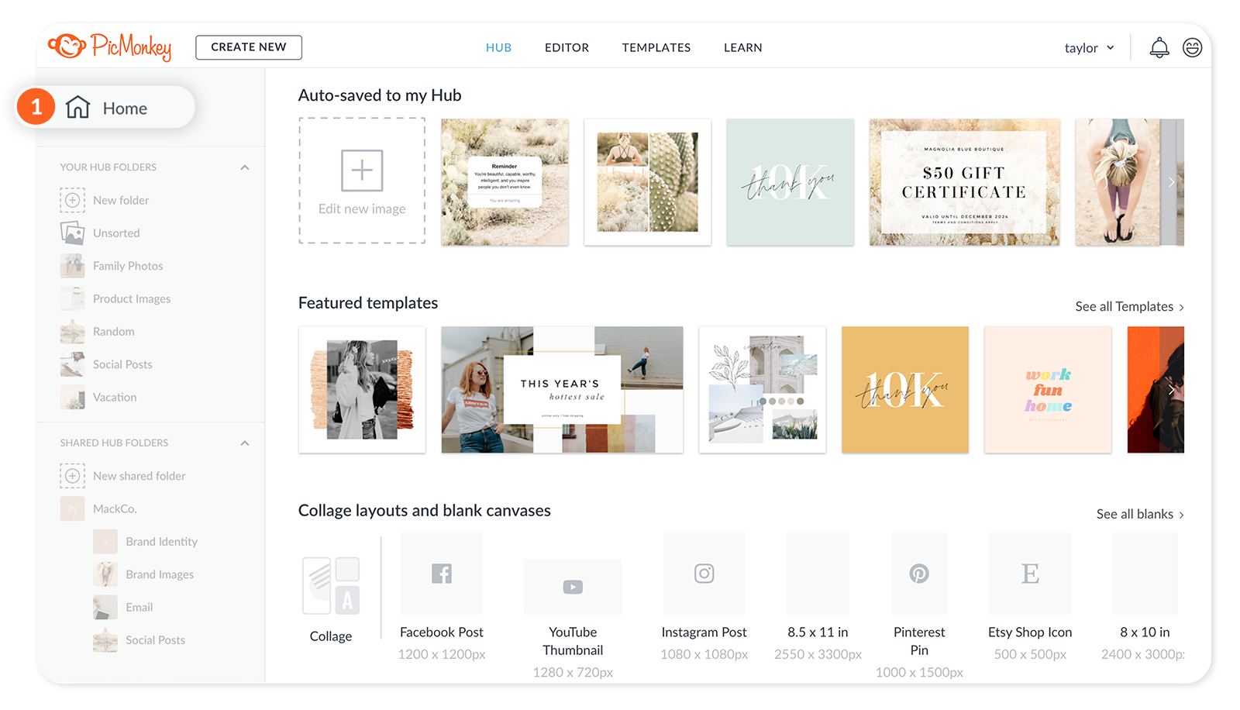
Task: Open the Email folder icon
Action: [105, 607]
